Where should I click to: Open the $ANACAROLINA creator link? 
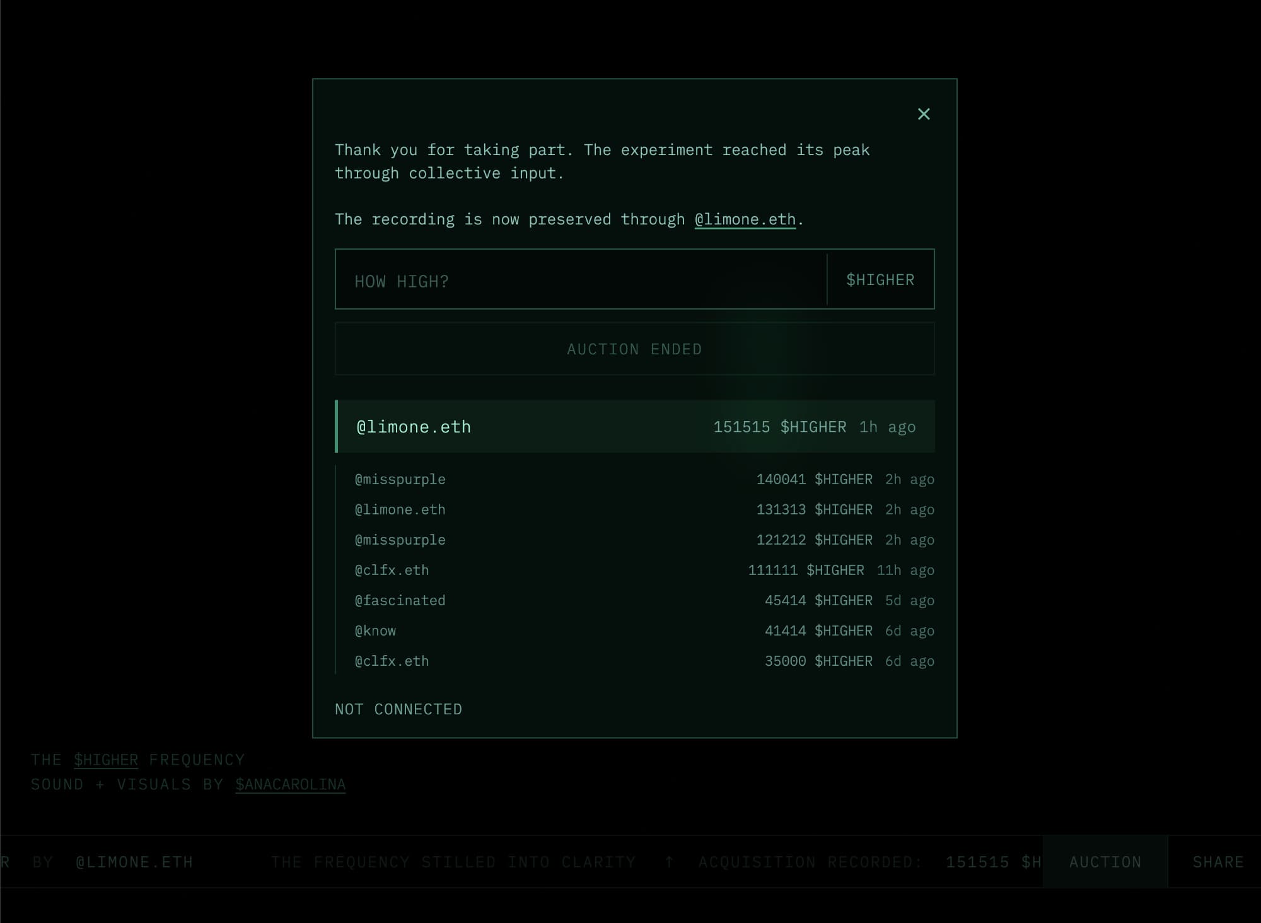coord(290,784)
